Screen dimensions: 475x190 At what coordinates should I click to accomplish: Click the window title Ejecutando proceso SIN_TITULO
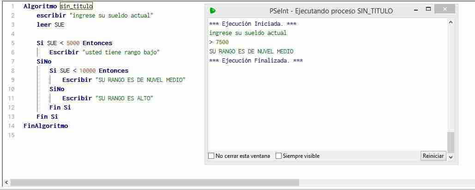[331, 11]
